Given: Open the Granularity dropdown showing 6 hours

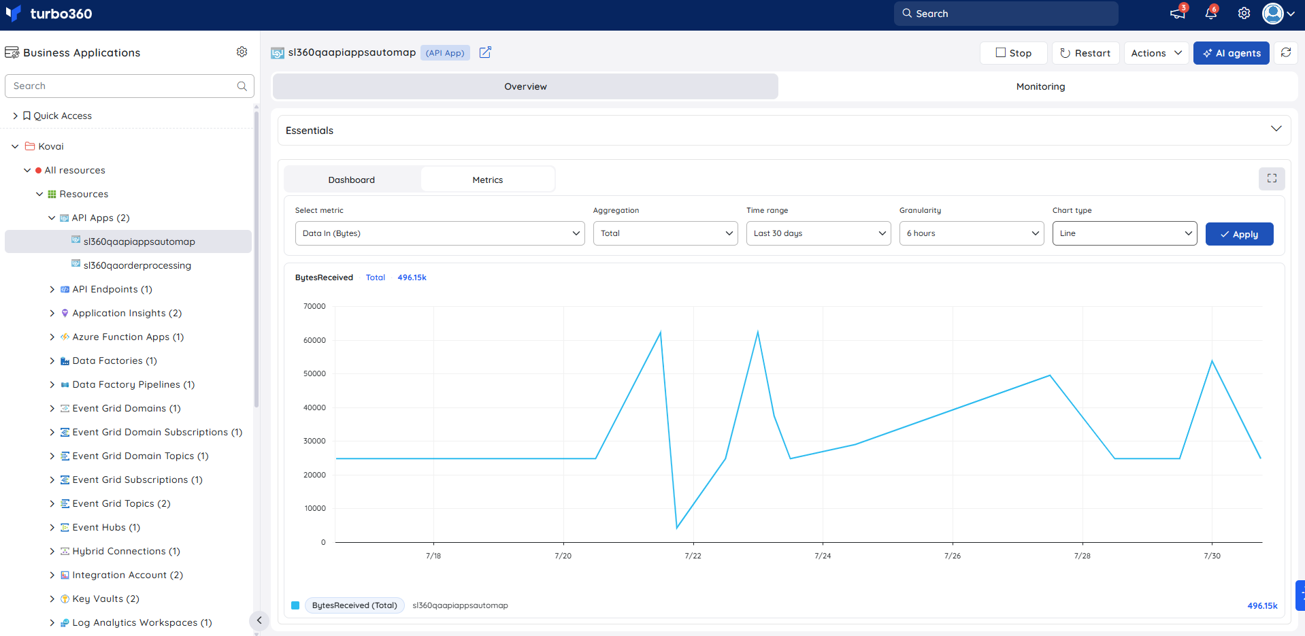Looking at the screenshot, I should pyautogui.click(x=972, y=233).
